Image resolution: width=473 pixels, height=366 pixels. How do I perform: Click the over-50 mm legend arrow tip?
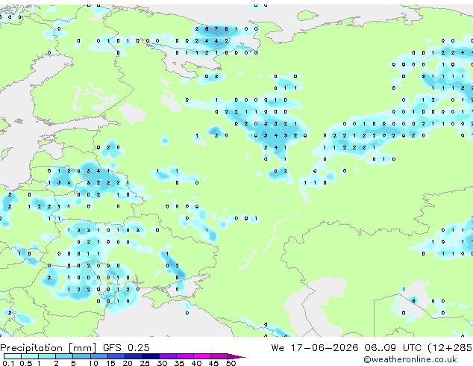click(236, 356)
